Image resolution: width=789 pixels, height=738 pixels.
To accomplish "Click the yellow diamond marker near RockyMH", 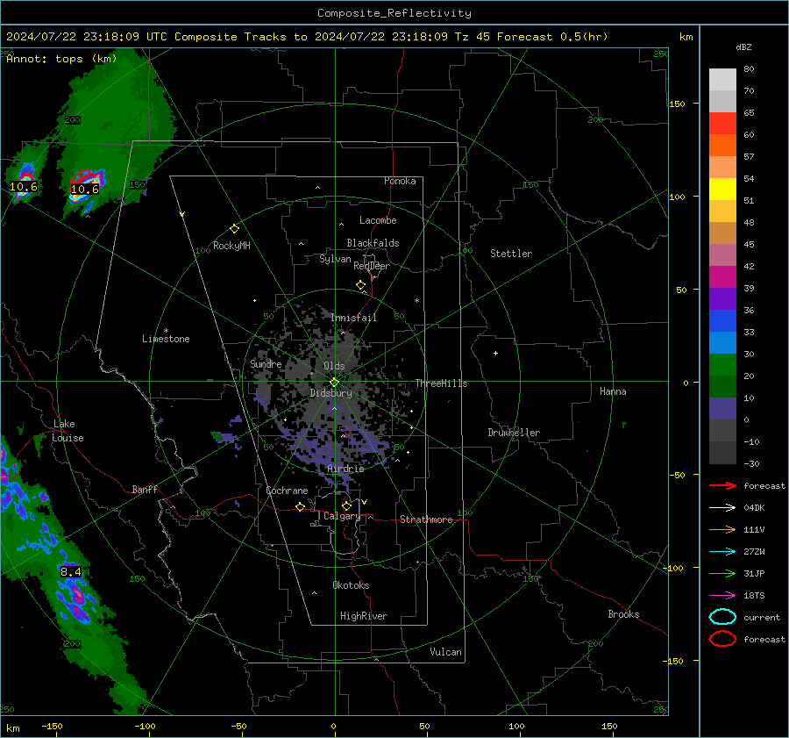I will pyautogui.click(x=234, y=229).
